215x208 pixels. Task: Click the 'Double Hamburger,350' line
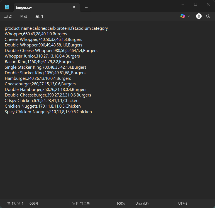[45, 90]
